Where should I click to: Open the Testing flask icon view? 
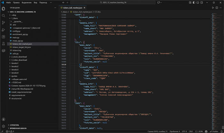coord(4,43)
